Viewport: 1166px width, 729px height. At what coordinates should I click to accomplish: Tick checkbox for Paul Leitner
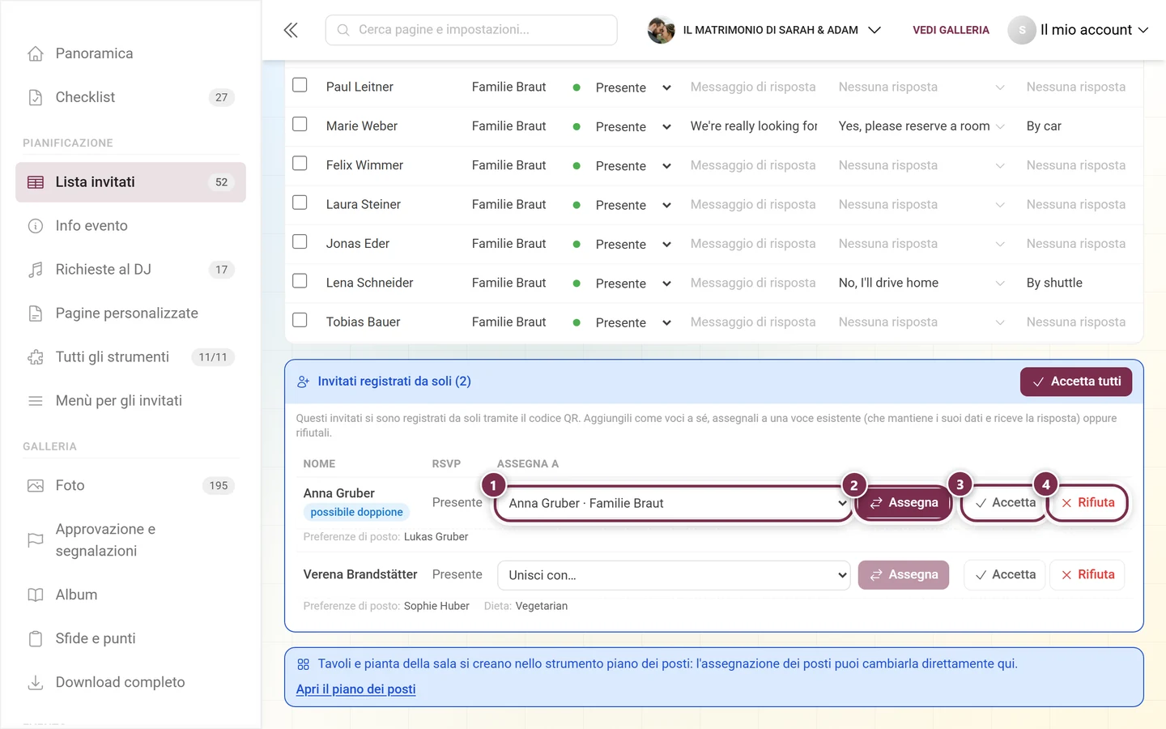click(x=300, y=85)
